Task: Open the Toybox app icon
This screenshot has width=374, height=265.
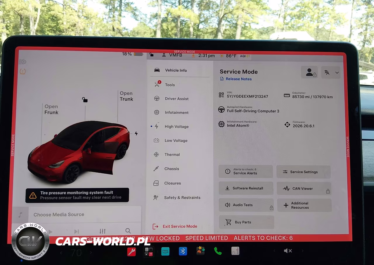Action: 200,251
